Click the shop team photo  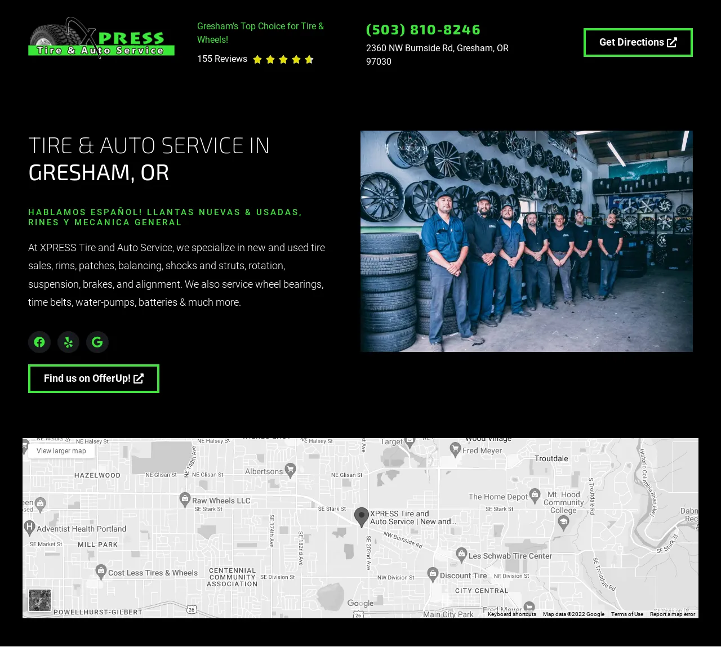point(527,241)
